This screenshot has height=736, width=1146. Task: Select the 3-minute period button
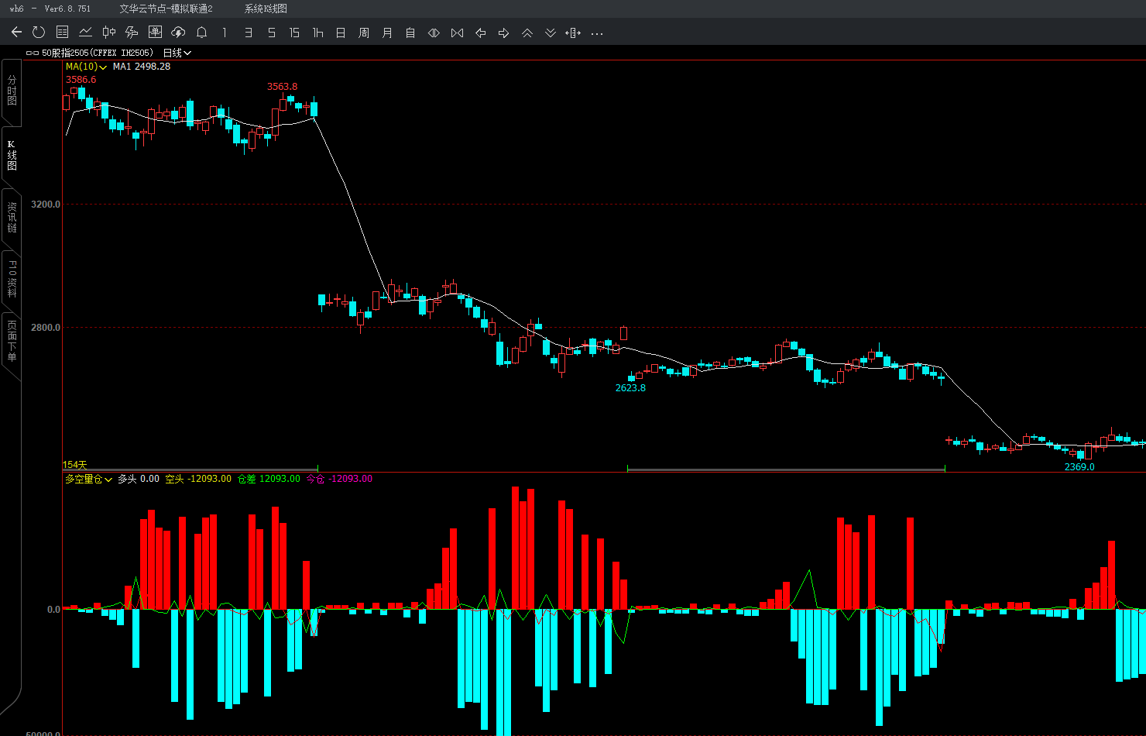coord(248,33)
